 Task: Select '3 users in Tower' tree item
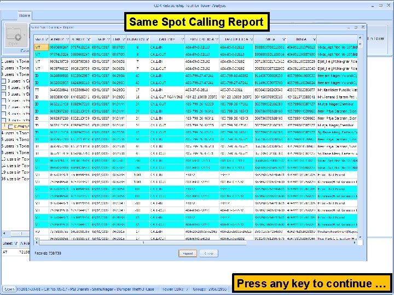click(15, 74)
